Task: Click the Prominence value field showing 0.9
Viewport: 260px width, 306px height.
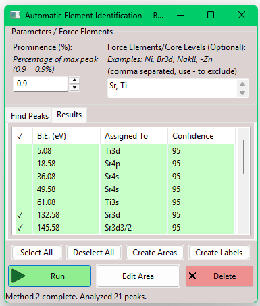Action: click(41, 84)
